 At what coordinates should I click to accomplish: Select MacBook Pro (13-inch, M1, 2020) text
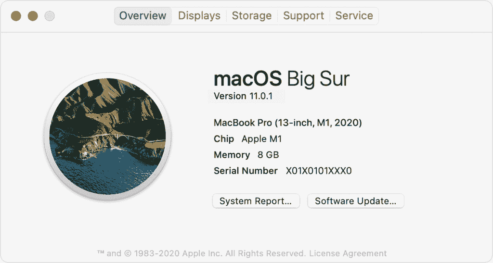288,123
